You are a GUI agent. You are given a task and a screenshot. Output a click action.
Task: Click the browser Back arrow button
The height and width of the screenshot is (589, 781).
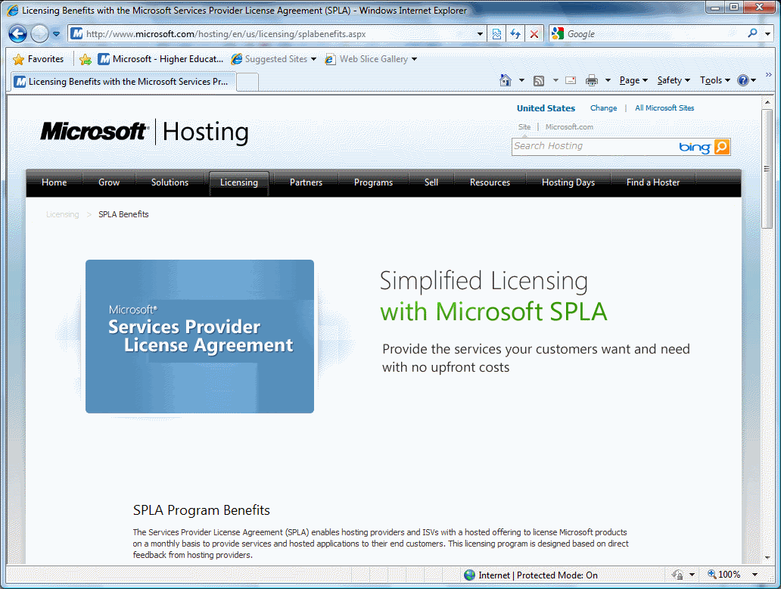[x=18, y=34]
